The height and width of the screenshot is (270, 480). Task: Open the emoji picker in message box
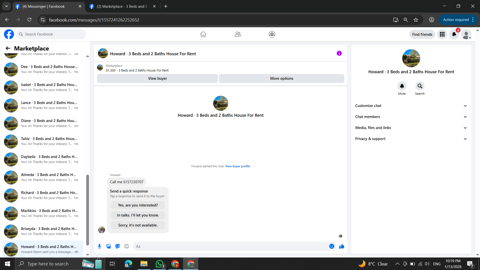pos(332,246)
